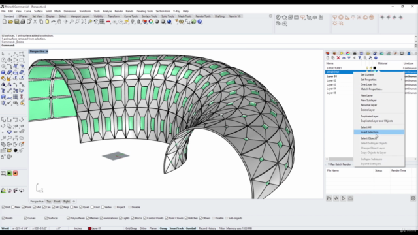The height and width of the screenshot is (235, 418).
Task: Click the layer Filter funnel icon
Action: tap(360, 58)
